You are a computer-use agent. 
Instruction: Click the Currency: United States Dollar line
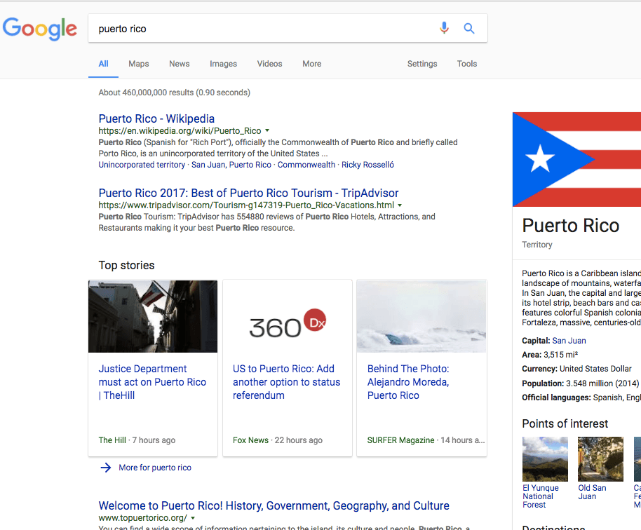click(576, 369)
